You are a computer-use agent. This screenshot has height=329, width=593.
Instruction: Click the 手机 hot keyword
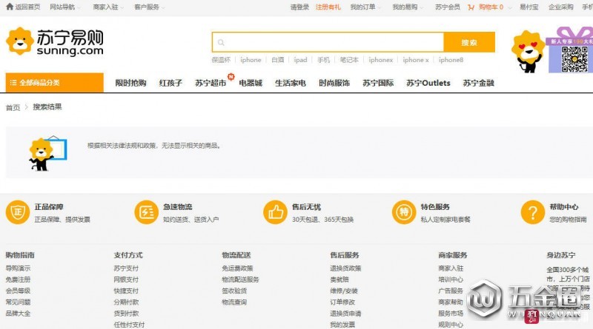[x=323, y=60]
